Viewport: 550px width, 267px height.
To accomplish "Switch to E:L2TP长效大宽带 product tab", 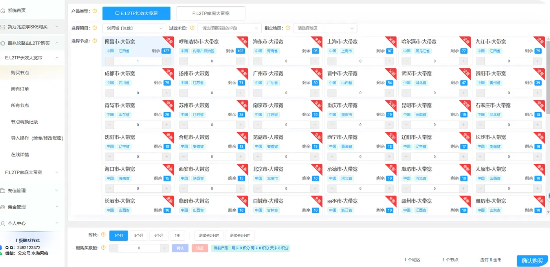I will pyautogui.click(x=136, y=13).
